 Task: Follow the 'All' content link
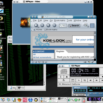[34, 54]
